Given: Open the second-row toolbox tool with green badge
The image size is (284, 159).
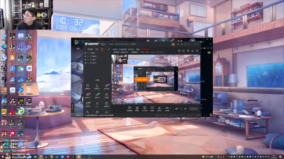Looking at the screenshot, I should pyautogui.click(x=97, y=95).
